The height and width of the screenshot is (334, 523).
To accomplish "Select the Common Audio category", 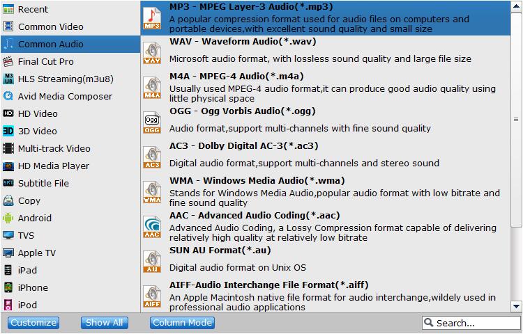I will [70, 44].
